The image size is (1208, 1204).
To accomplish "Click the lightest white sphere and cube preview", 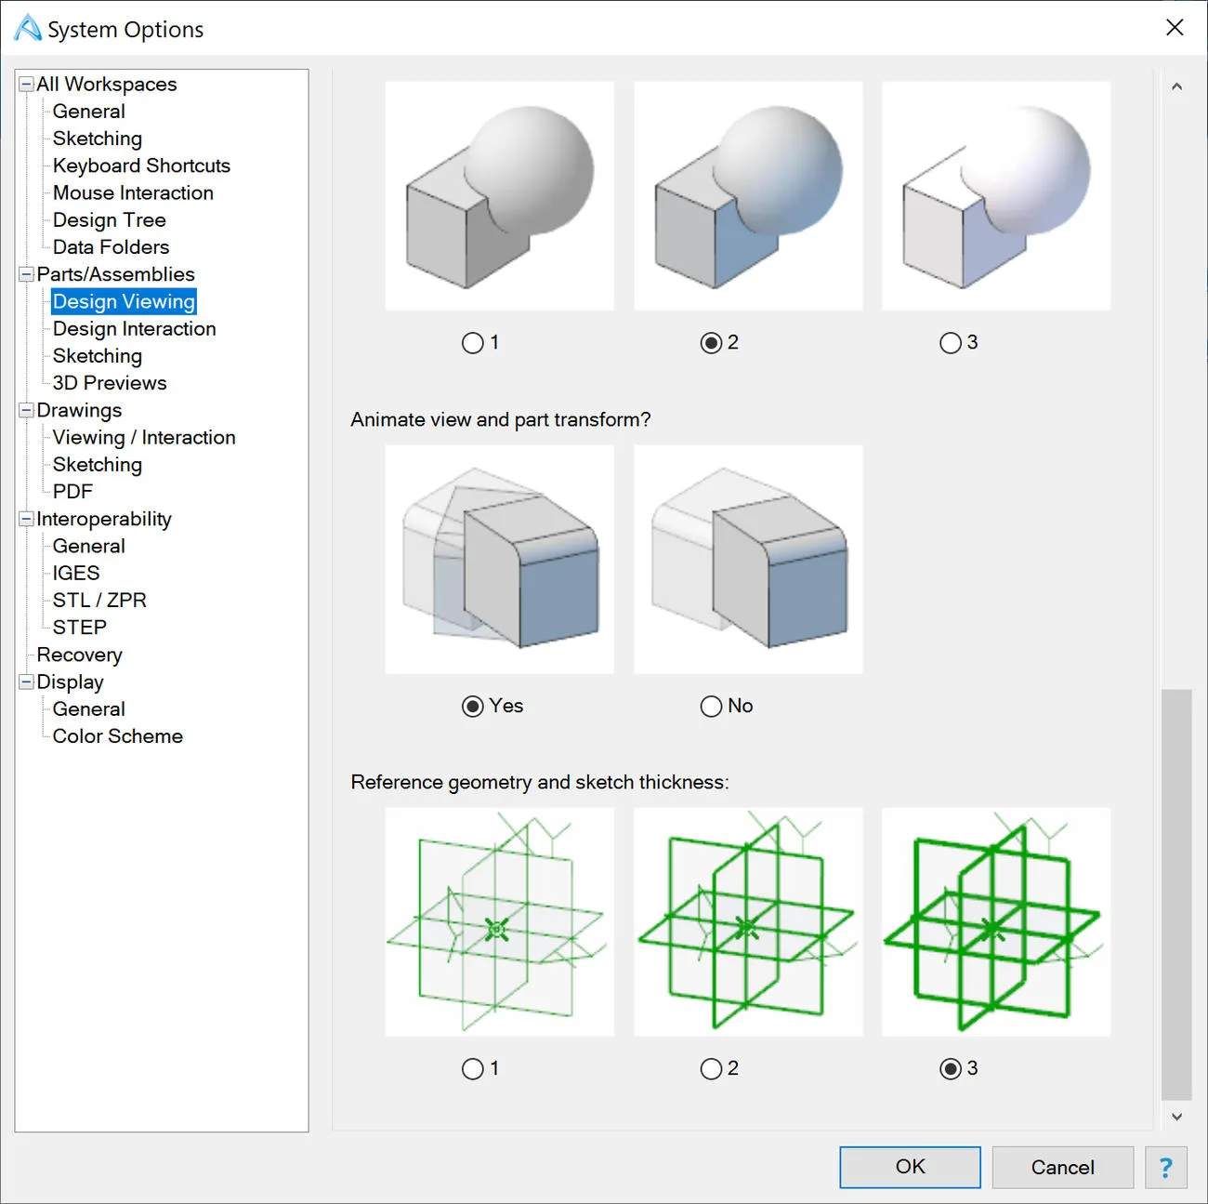I will tap(996, 196).
